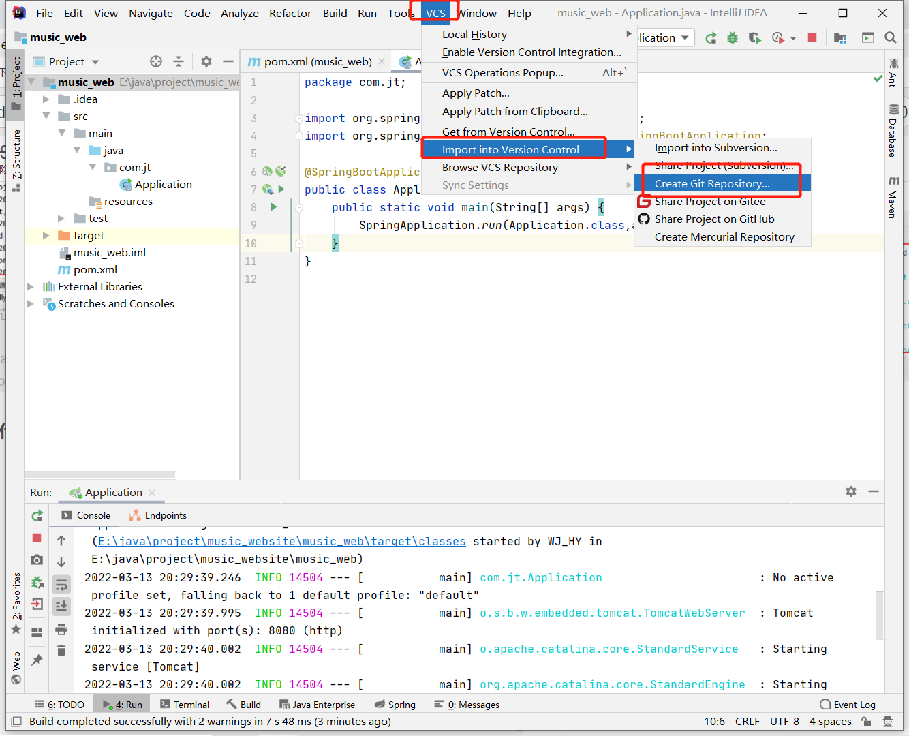This screenshot has height=736, width=909.
Task: Toggle tool window buttons in status bar corner
Action: pyautogui.click(x=16, y=721)
